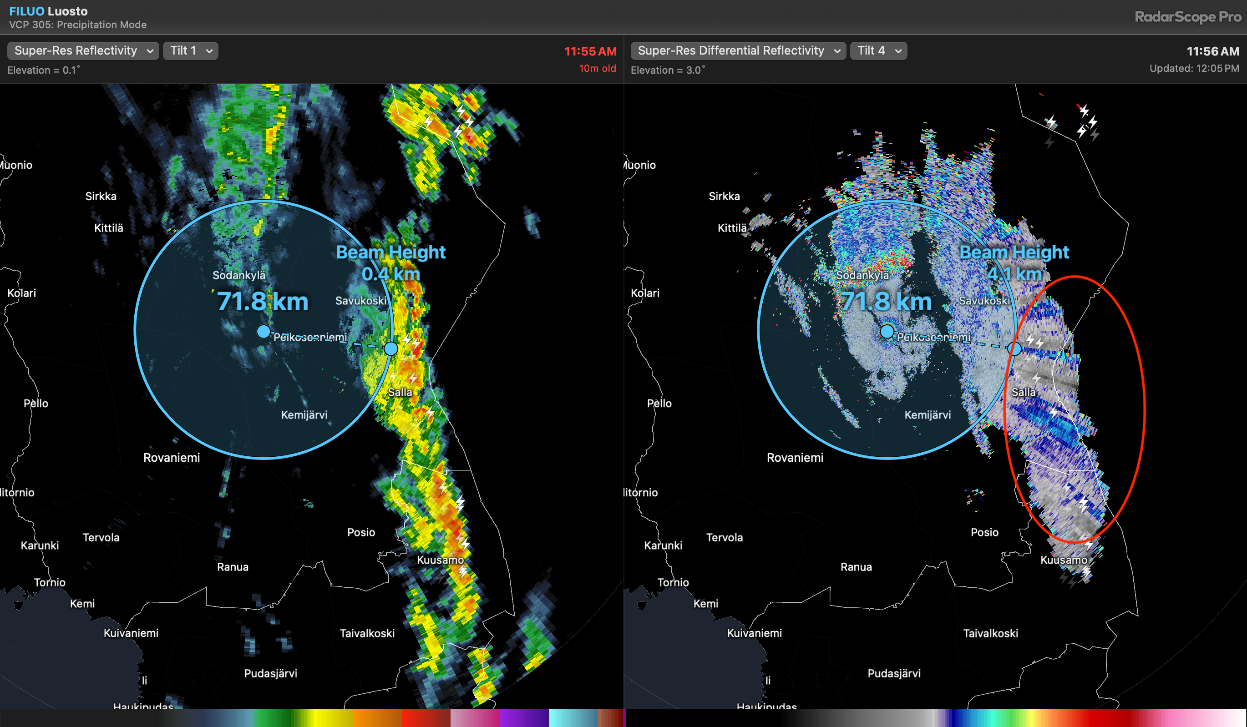Click the Kolari label in left pane
This screenshot has height=727, width=1247.
(x=22, y=293)
